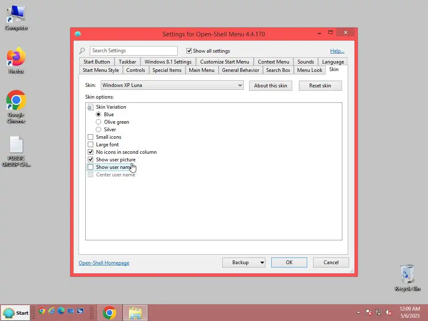Click Switch between windows quick launch icon

point(80,311)
